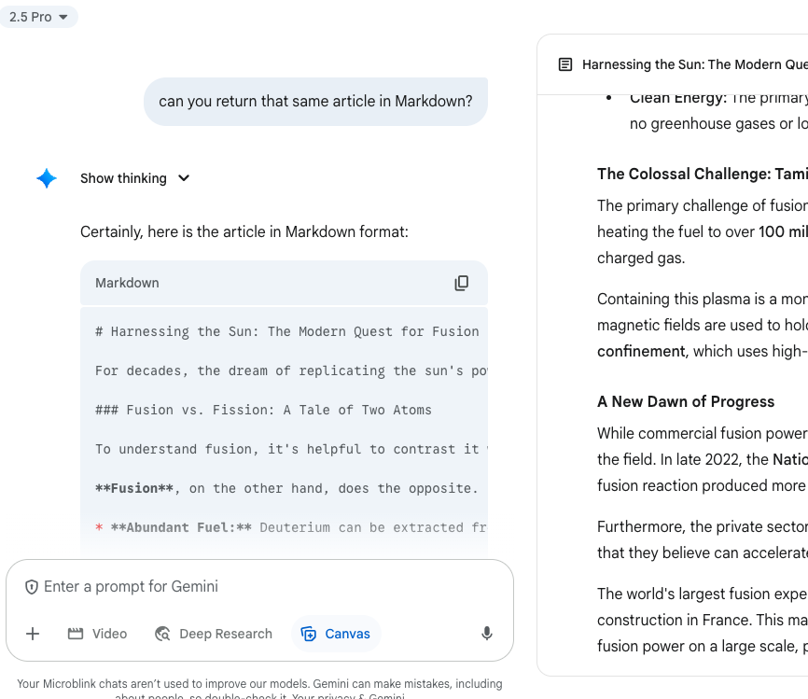Click the plus icon to add files

click(33, 634)
